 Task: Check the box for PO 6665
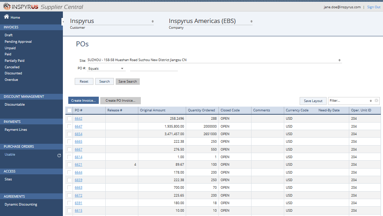(69, 142)
